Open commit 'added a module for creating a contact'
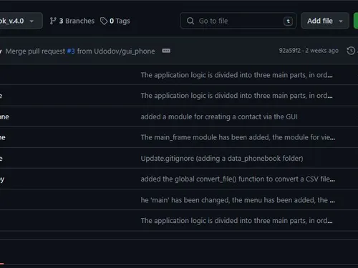 [219, 116]
